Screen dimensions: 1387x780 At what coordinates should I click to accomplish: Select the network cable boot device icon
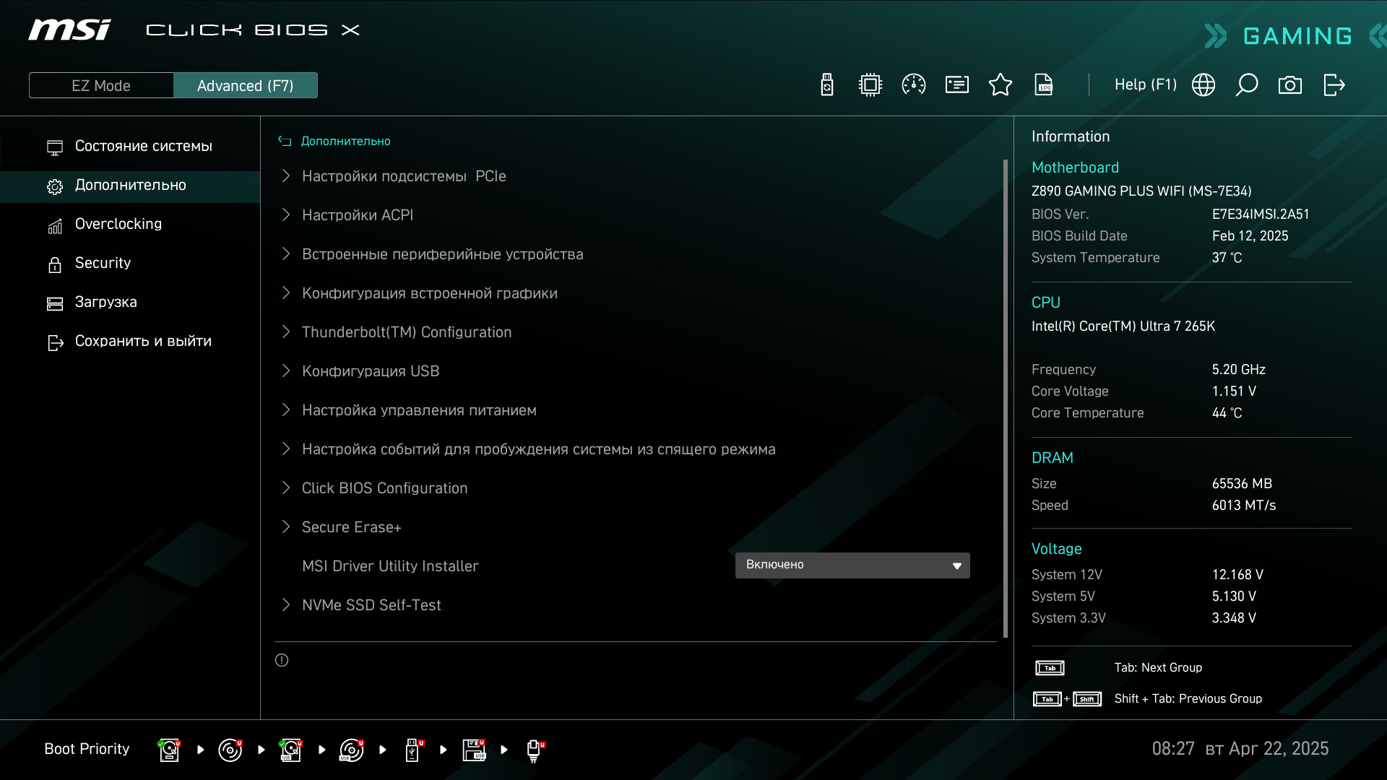[535, 751]
